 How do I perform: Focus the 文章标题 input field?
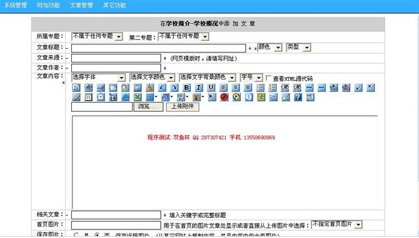[158, 48]
